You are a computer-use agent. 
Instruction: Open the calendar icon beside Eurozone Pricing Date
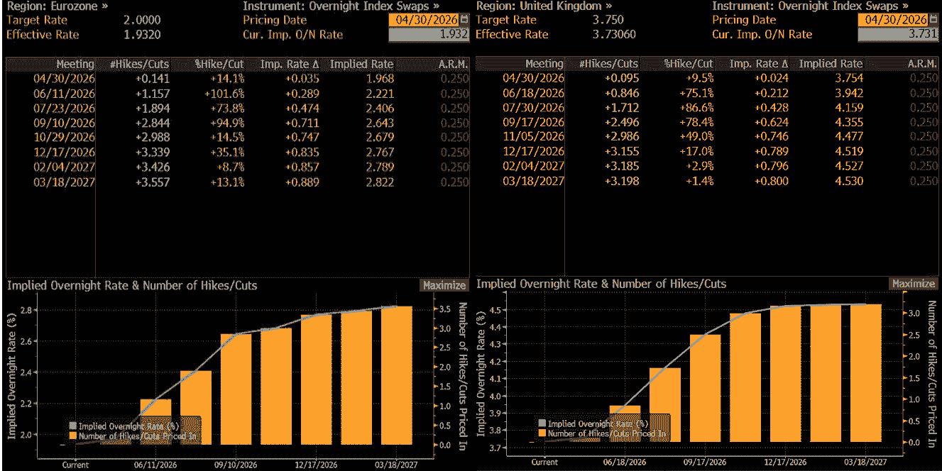464,20
